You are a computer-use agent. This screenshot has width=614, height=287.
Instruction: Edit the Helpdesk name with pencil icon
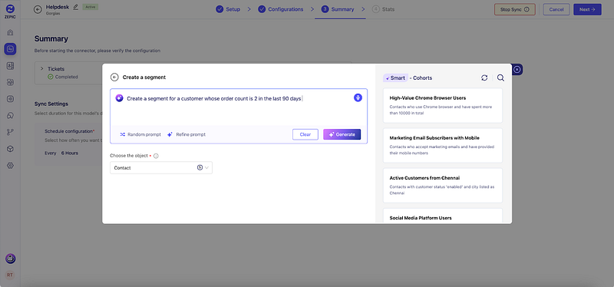click(x=75, y=7)
